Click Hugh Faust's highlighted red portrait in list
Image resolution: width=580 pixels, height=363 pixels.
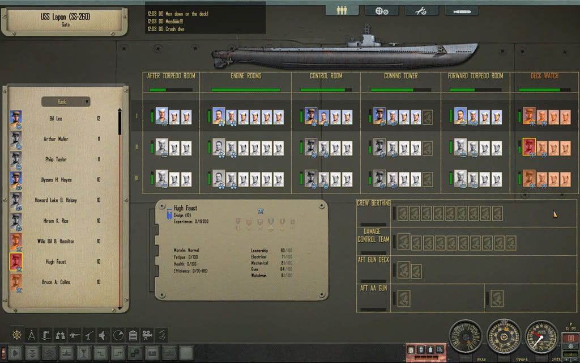[x=15, y=261]
